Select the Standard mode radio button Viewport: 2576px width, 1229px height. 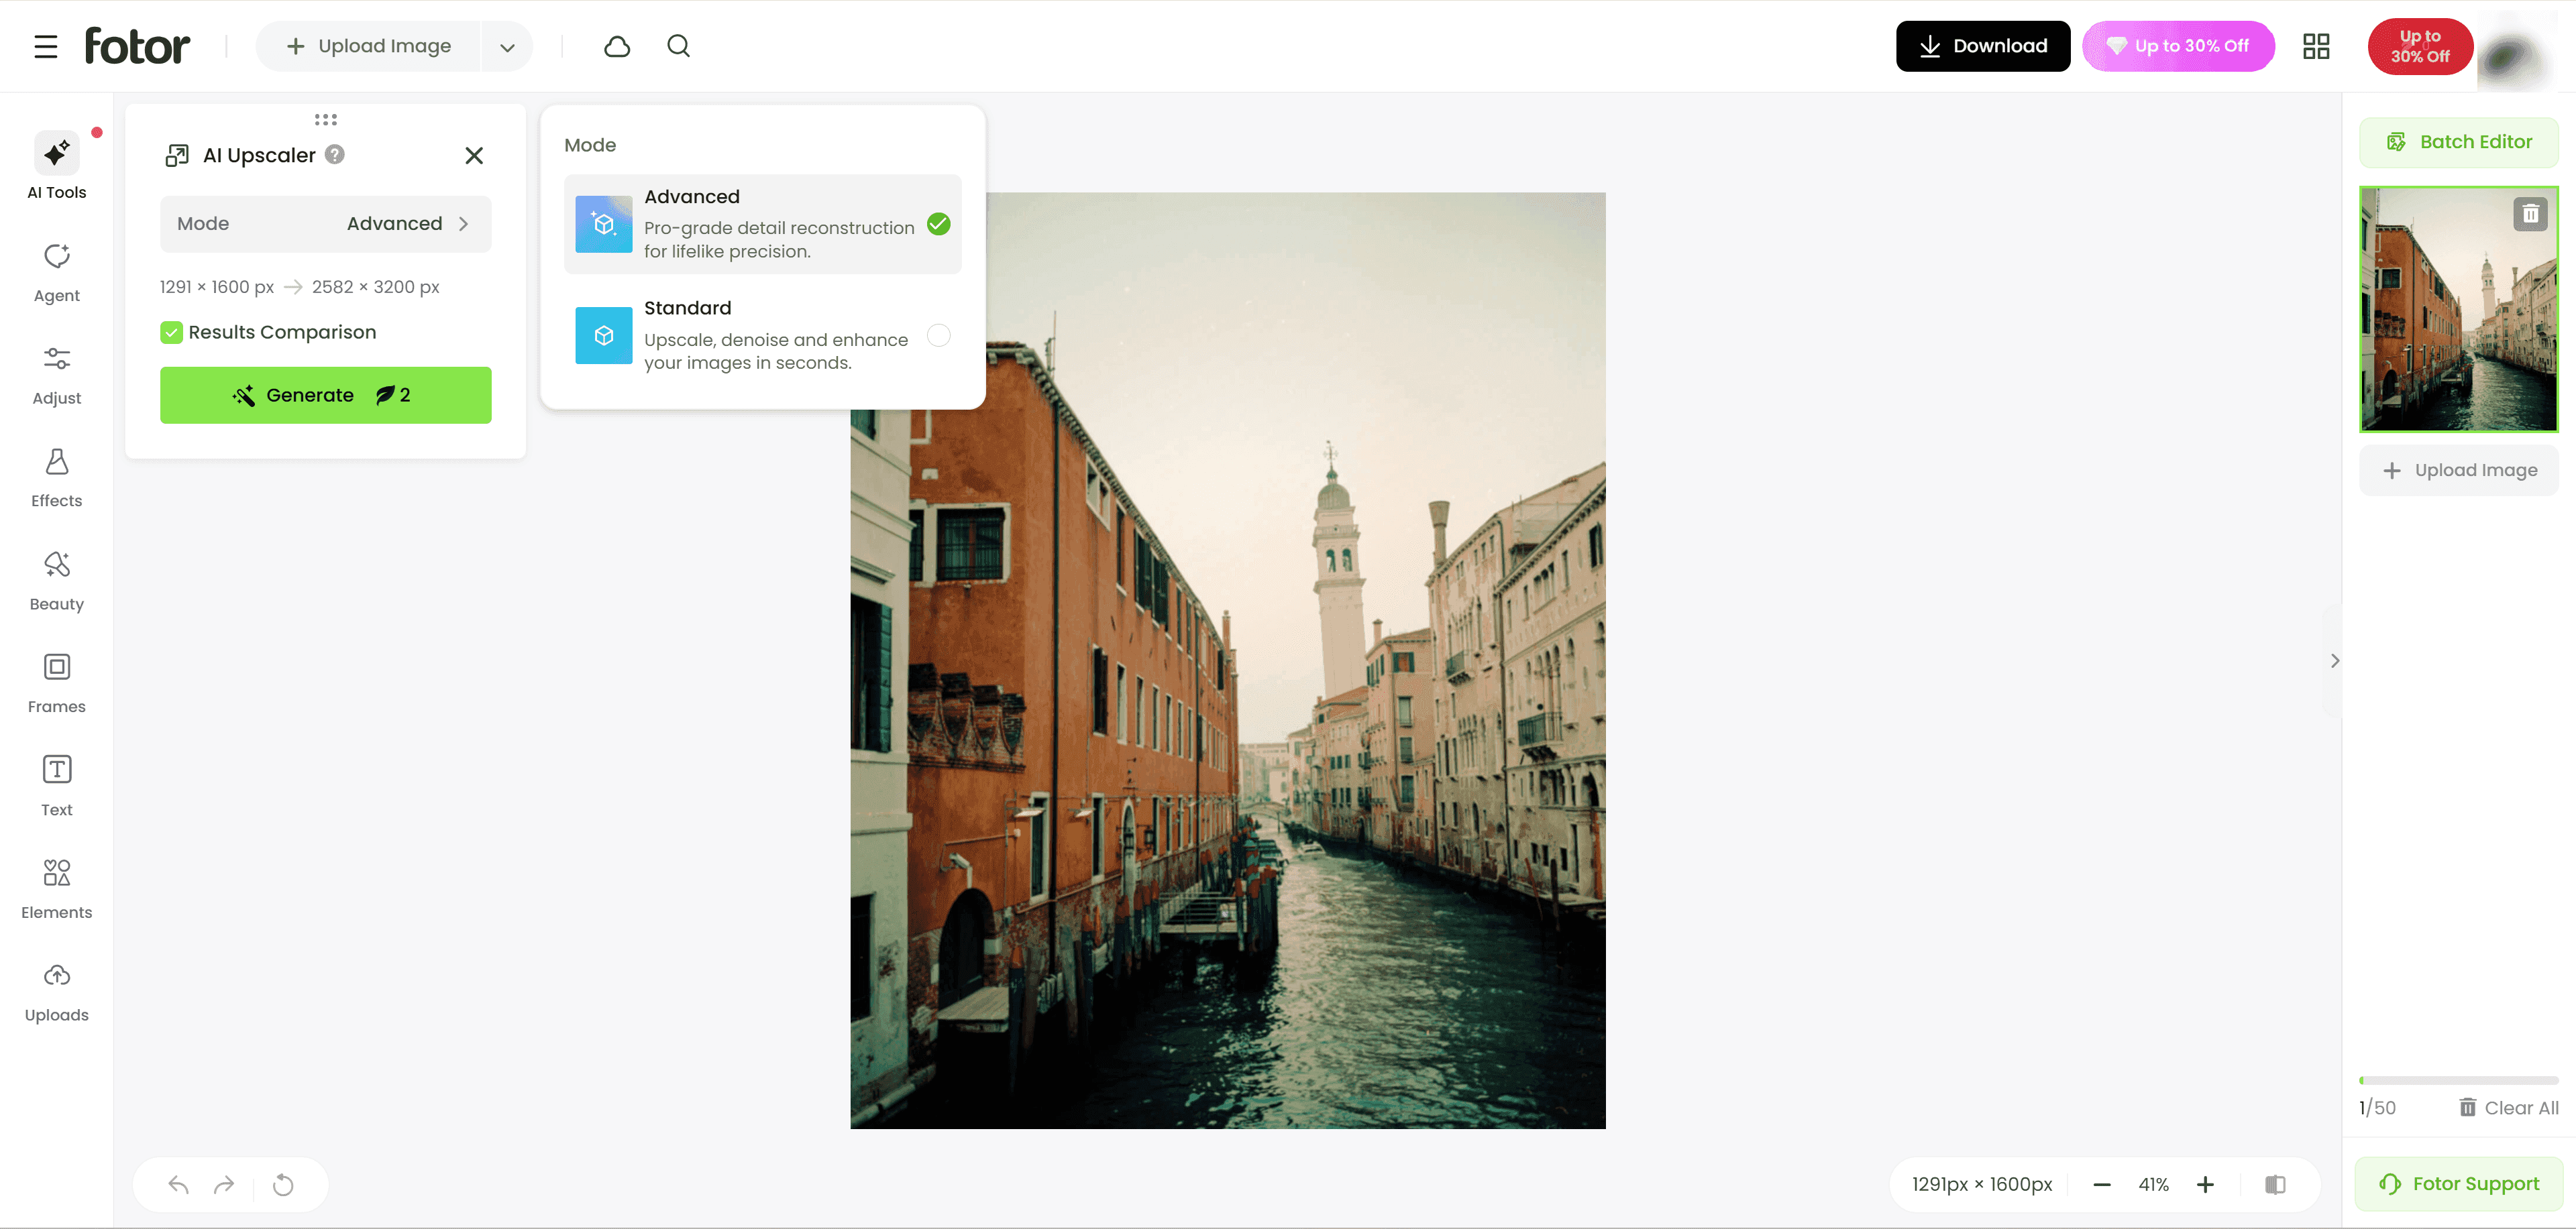[x=938, y=336]
